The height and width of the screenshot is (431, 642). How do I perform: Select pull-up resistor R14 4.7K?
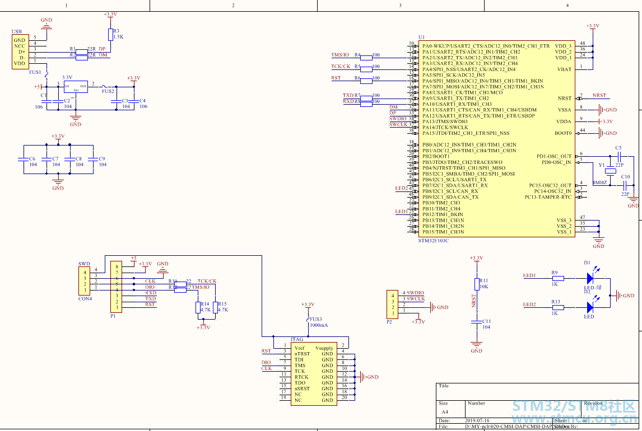click(198, 307)
